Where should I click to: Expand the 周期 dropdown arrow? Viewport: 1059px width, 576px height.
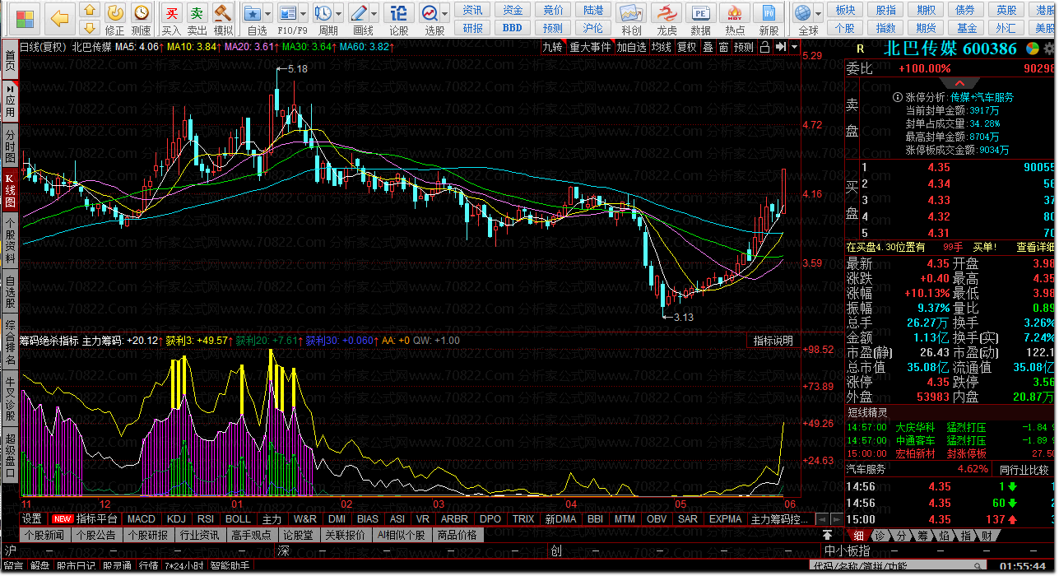coord(339,14)
